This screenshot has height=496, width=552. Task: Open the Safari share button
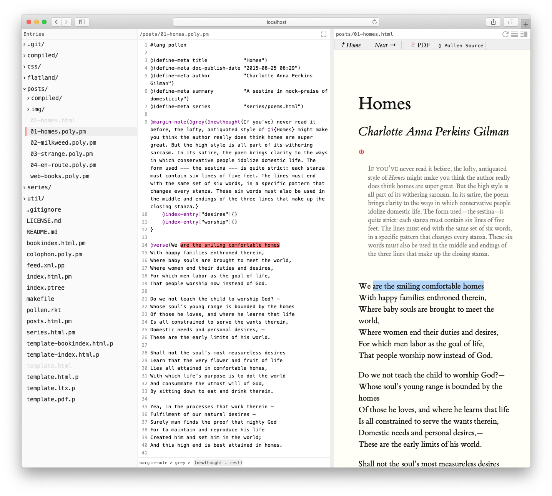tap(493, 22)
